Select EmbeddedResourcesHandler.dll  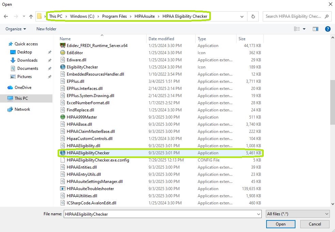[x=95, y=74]
